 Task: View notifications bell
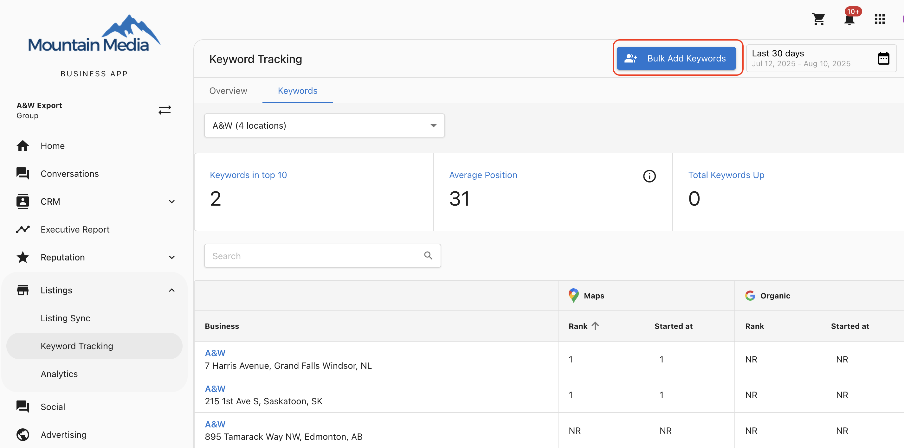849,19
